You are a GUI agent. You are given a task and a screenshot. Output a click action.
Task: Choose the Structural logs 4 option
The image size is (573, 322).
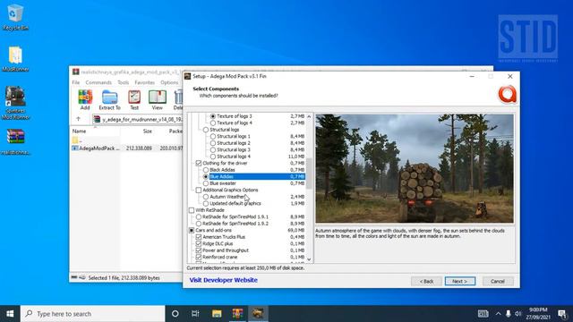point(213,157)
